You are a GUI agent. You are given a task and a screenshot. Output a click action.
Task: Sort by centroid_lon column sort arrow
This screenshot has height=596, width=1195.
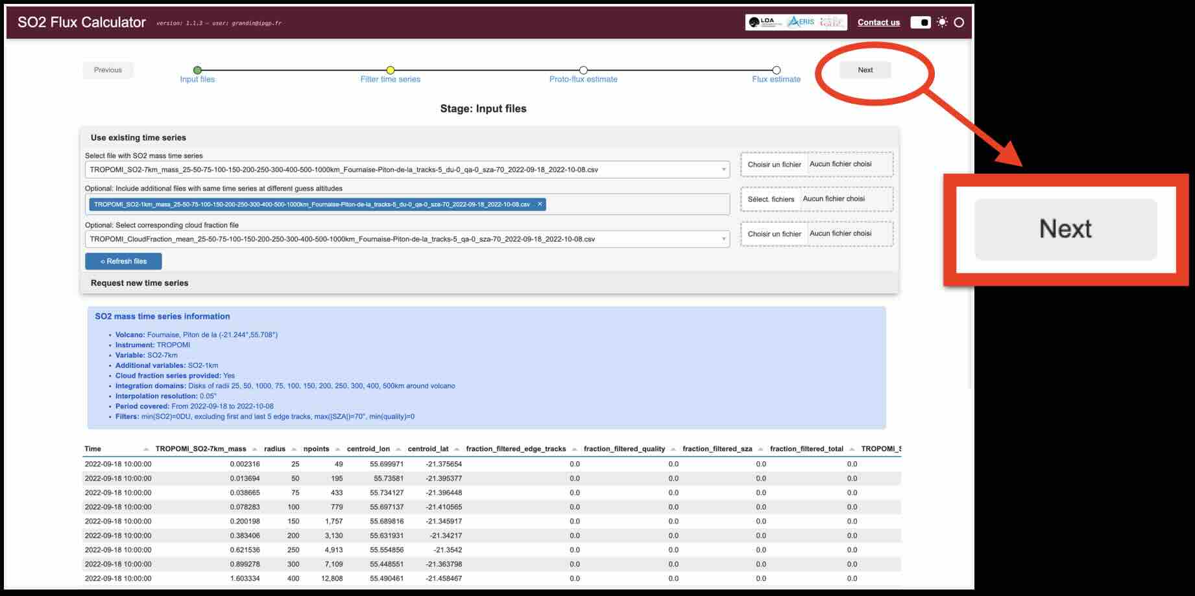click(x=399, y=449)
